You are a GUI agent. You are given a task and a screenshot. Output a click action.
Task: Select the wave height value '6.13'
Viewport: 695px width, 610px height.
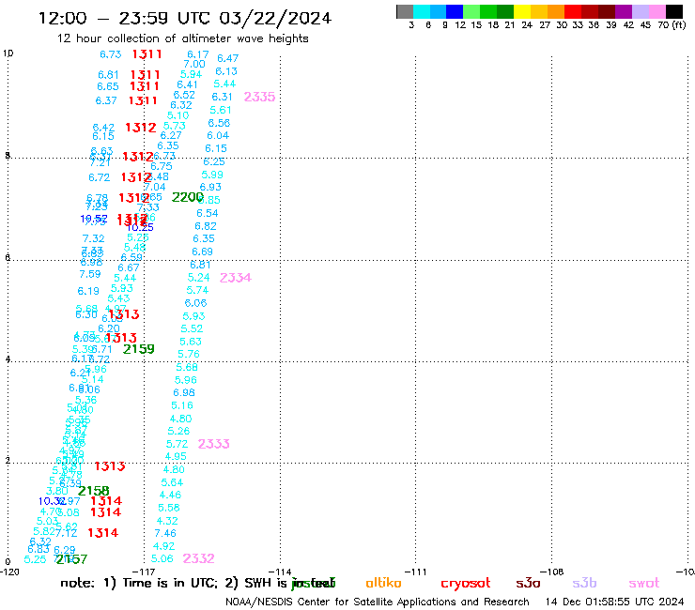226,71
